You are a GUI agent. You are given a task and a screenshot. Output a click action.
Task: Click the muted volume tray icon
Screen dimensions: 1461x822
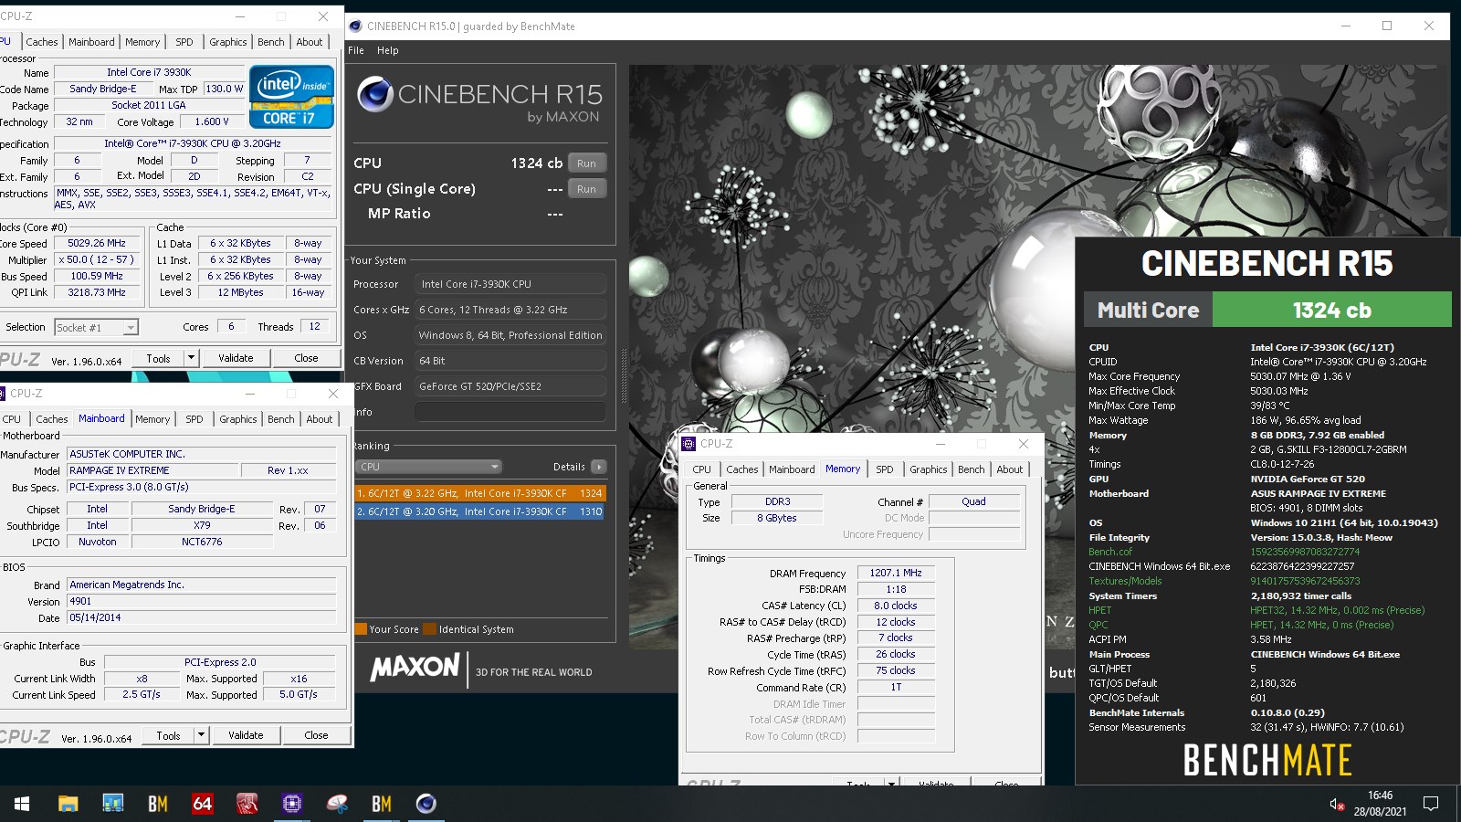1337,805
